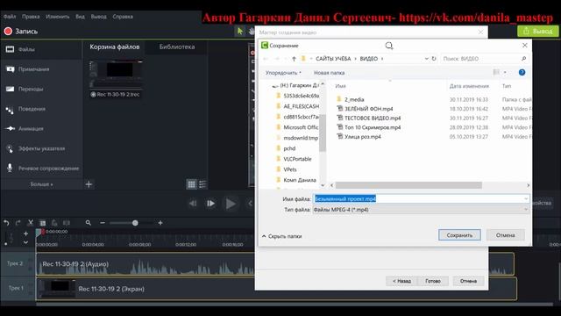This screenshot has height=316, width=561.
Task: Click Новая папка to create folder
Action: pyautogui.click(x=330, y=73)
